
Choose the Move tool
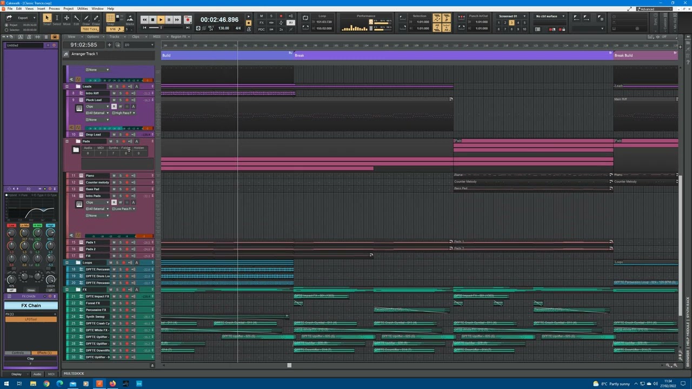[66, 18]
